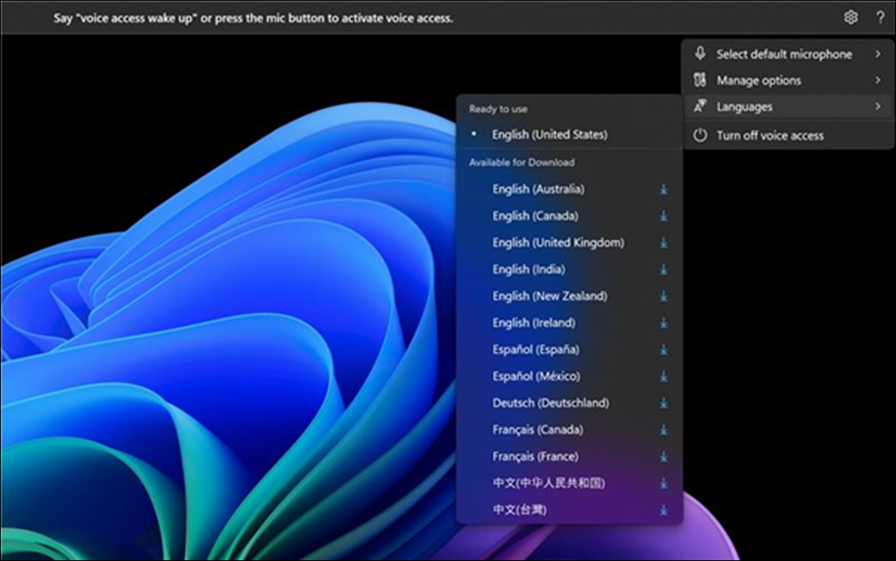Expand the Manage options submenu
Viewport: 896px width, 561px height.
pyautogui.click(x=878, y=80)
